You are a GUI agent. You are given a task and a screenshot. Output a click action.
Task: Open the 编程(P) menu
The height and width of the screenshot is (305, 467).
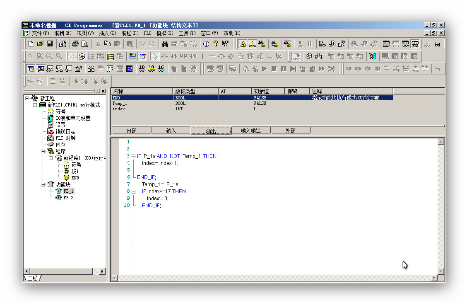[x=130, y=33]
